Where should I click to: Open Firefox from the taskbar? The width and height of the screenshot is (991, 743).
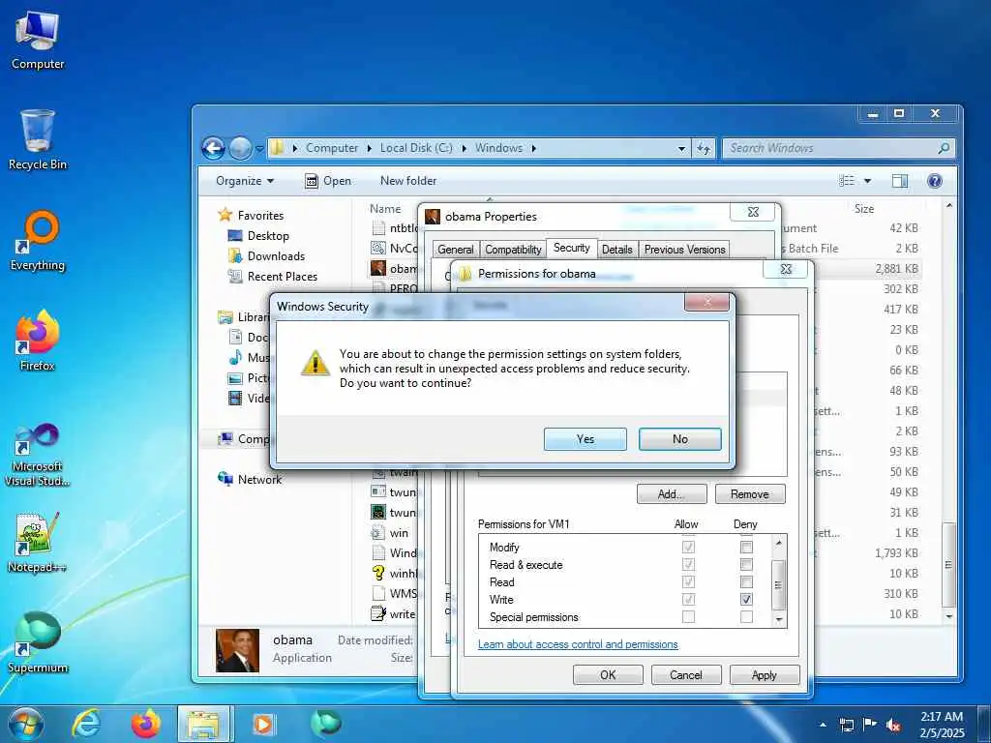point(146,724)
